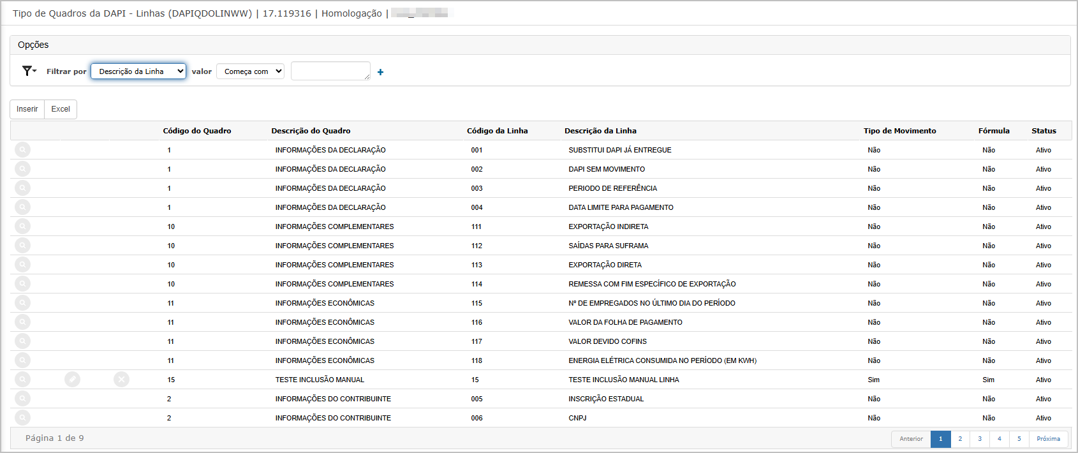Click the Status column header
The image size is (1078, 453).
click(1044, 131)
